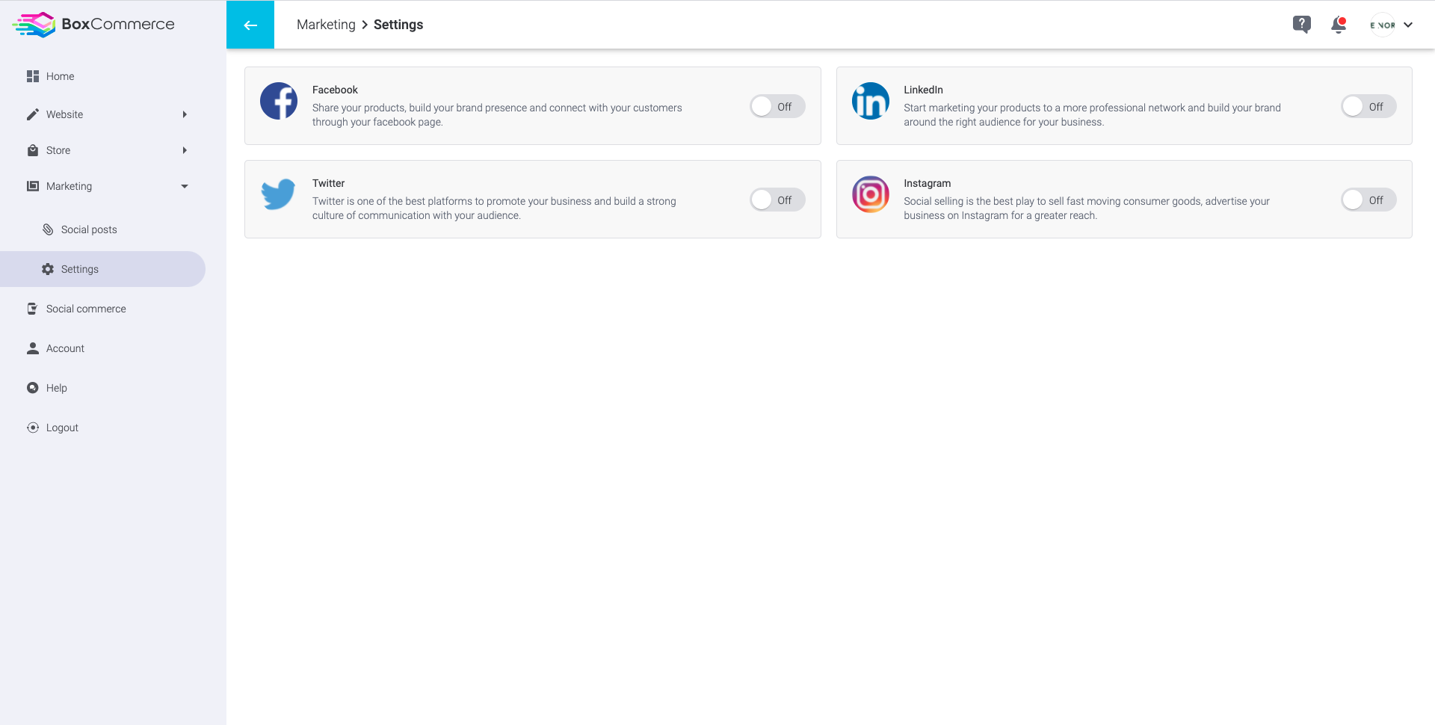Screen dimensions: 1435x725
Task: Click the LinkedIn icon
Action: 870,101
